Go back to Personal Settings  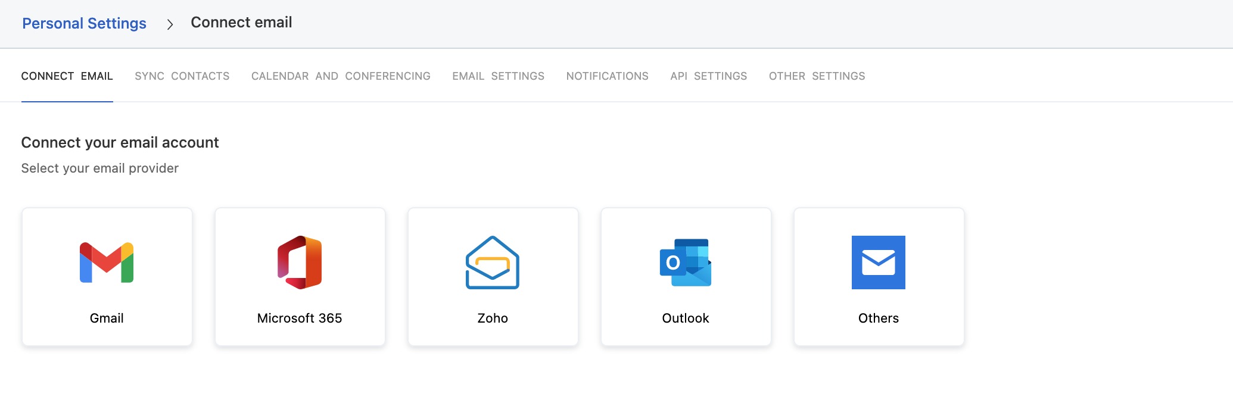pos(84,23)
